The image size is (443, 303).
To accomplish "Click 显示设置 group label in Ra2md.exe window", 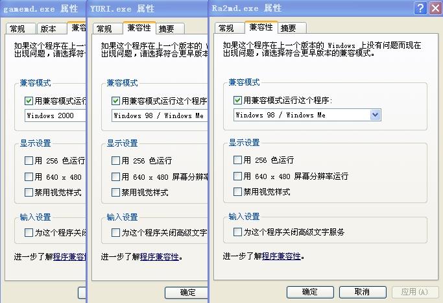I will [x=244, y=143].
